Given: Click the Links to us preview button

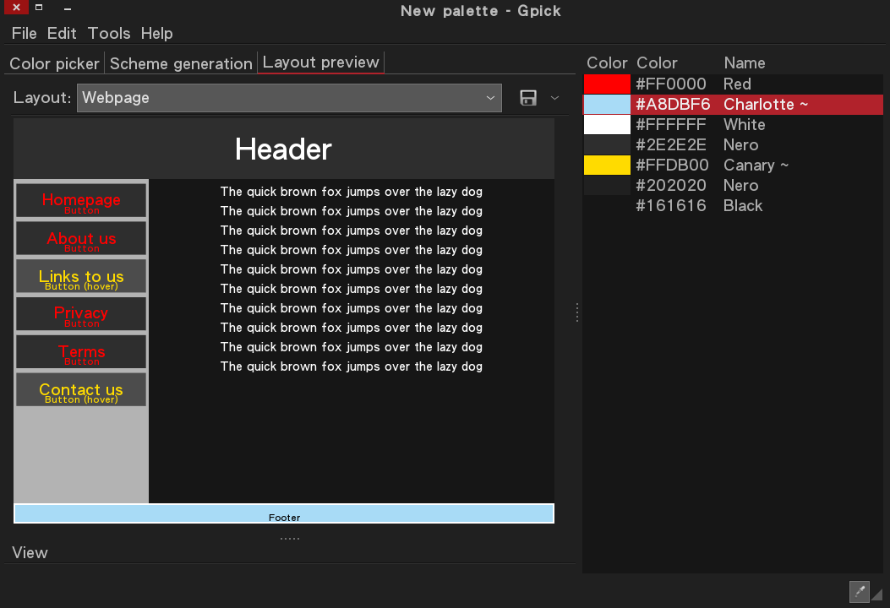Looking at the screenshot, I should pyautogui.click(x=81, y=277).
